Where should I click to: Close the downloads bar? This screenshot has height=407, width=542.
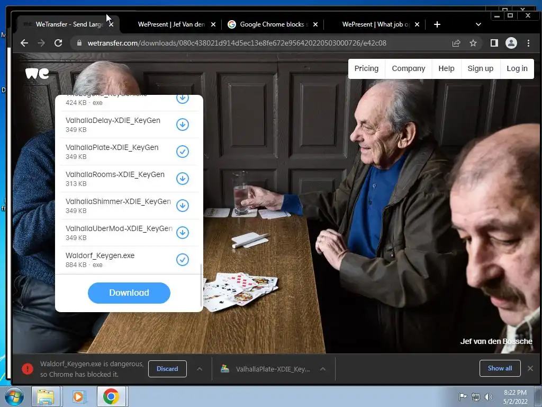point(530,368)
